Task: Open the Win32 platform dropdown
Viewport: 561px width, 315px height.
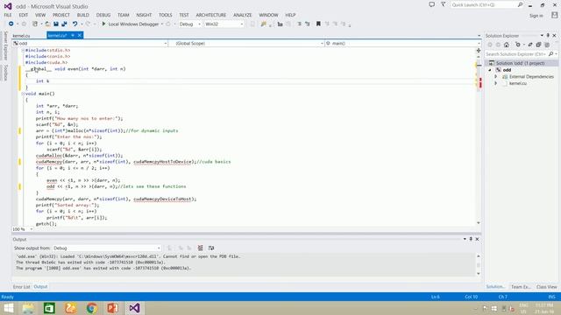Action: click(x=224, y=24)
